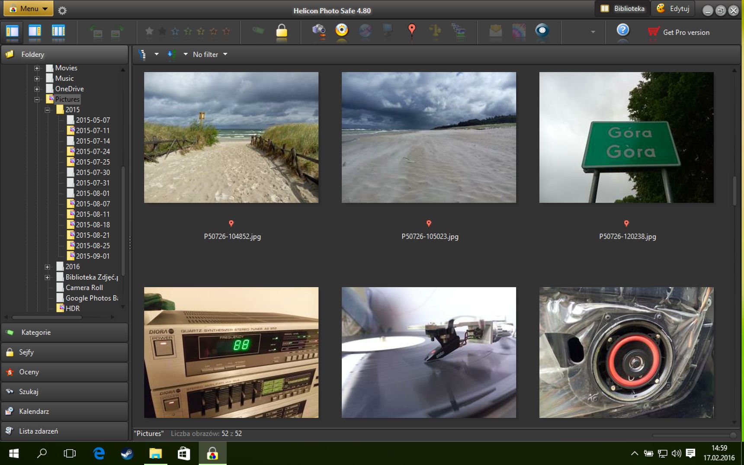Rotate image left toolbar icon
The height and width of the screenshot is (465, 744).
(97, 32)
